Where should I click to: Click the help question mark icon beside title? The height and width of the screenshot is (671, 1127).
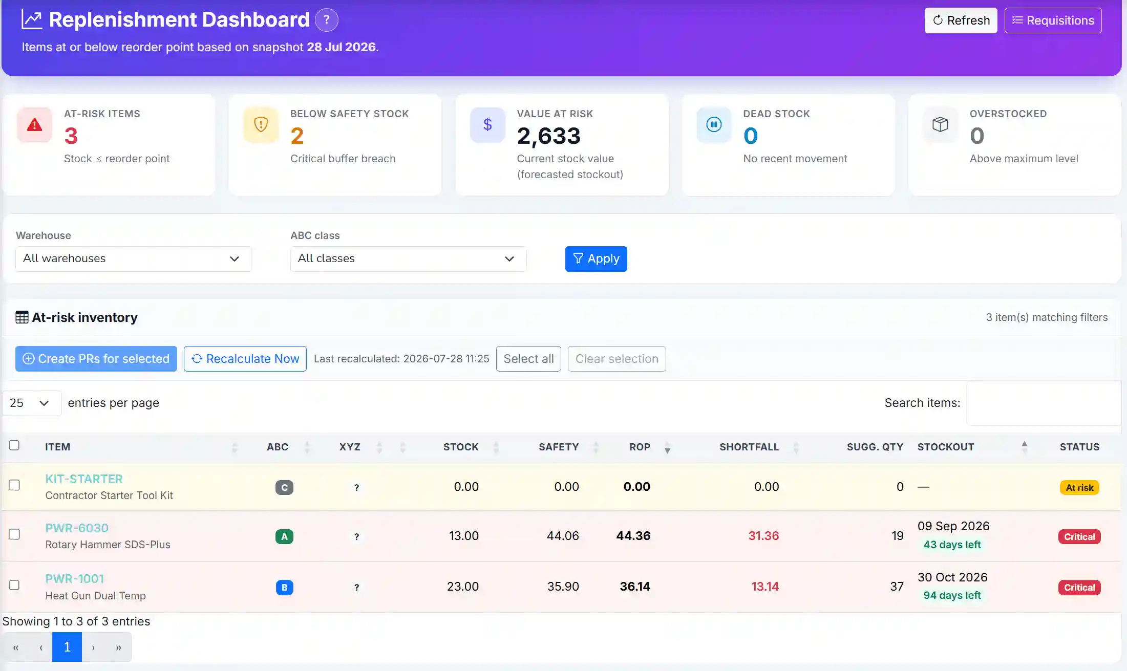[x=326, y=20]
